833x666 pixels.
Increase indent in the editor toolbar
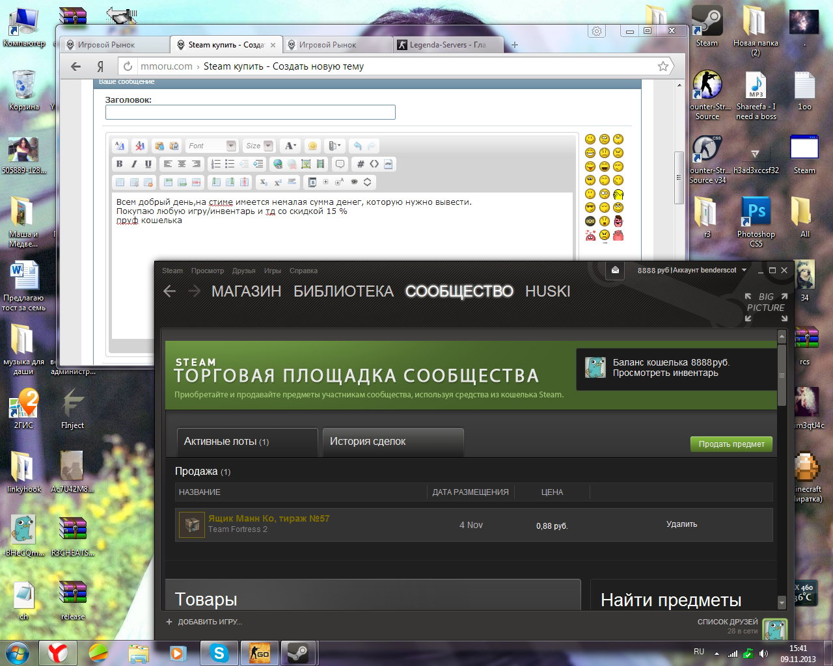coord(258,164)
